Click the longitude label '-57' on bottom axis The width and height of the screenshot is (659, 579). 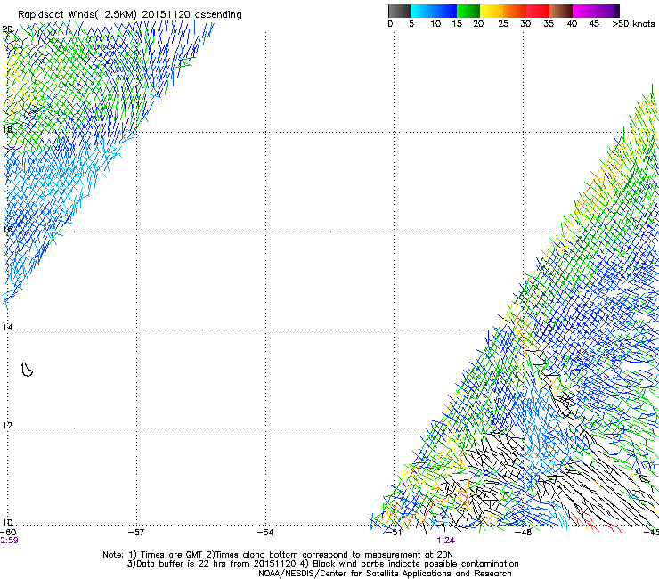136,533
